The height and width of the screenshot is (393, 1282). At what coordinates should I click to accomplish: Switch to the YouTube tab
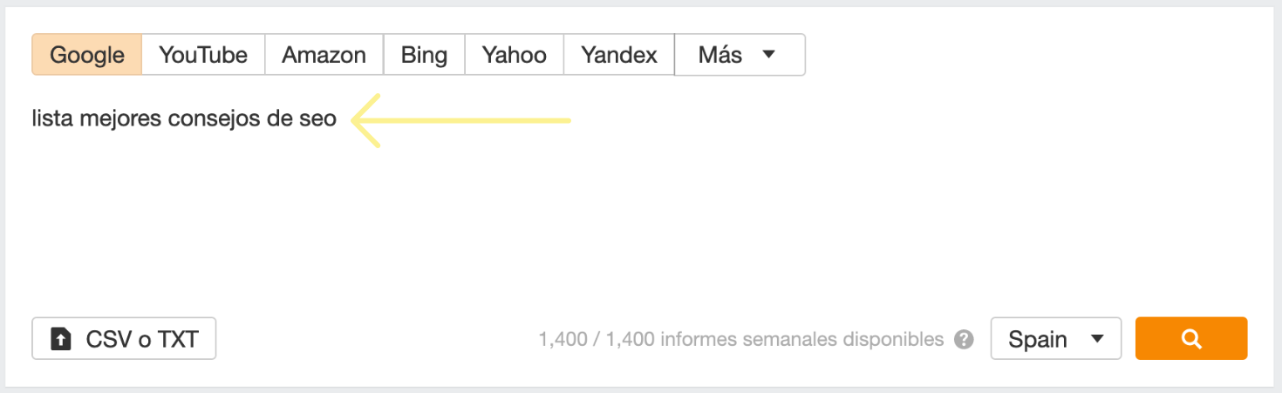tap(203, 55)
